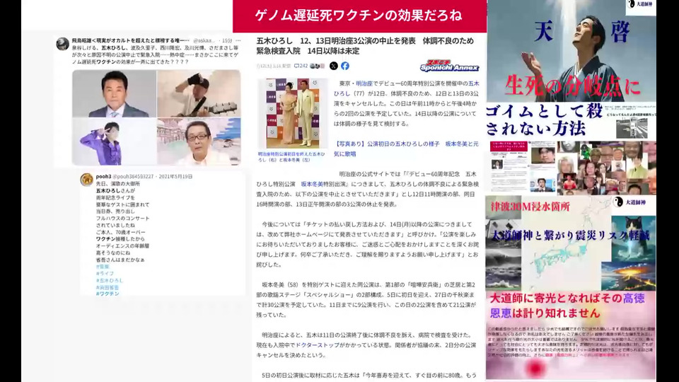Open the 15分 timestamp on the top tweet

[227, 40]
